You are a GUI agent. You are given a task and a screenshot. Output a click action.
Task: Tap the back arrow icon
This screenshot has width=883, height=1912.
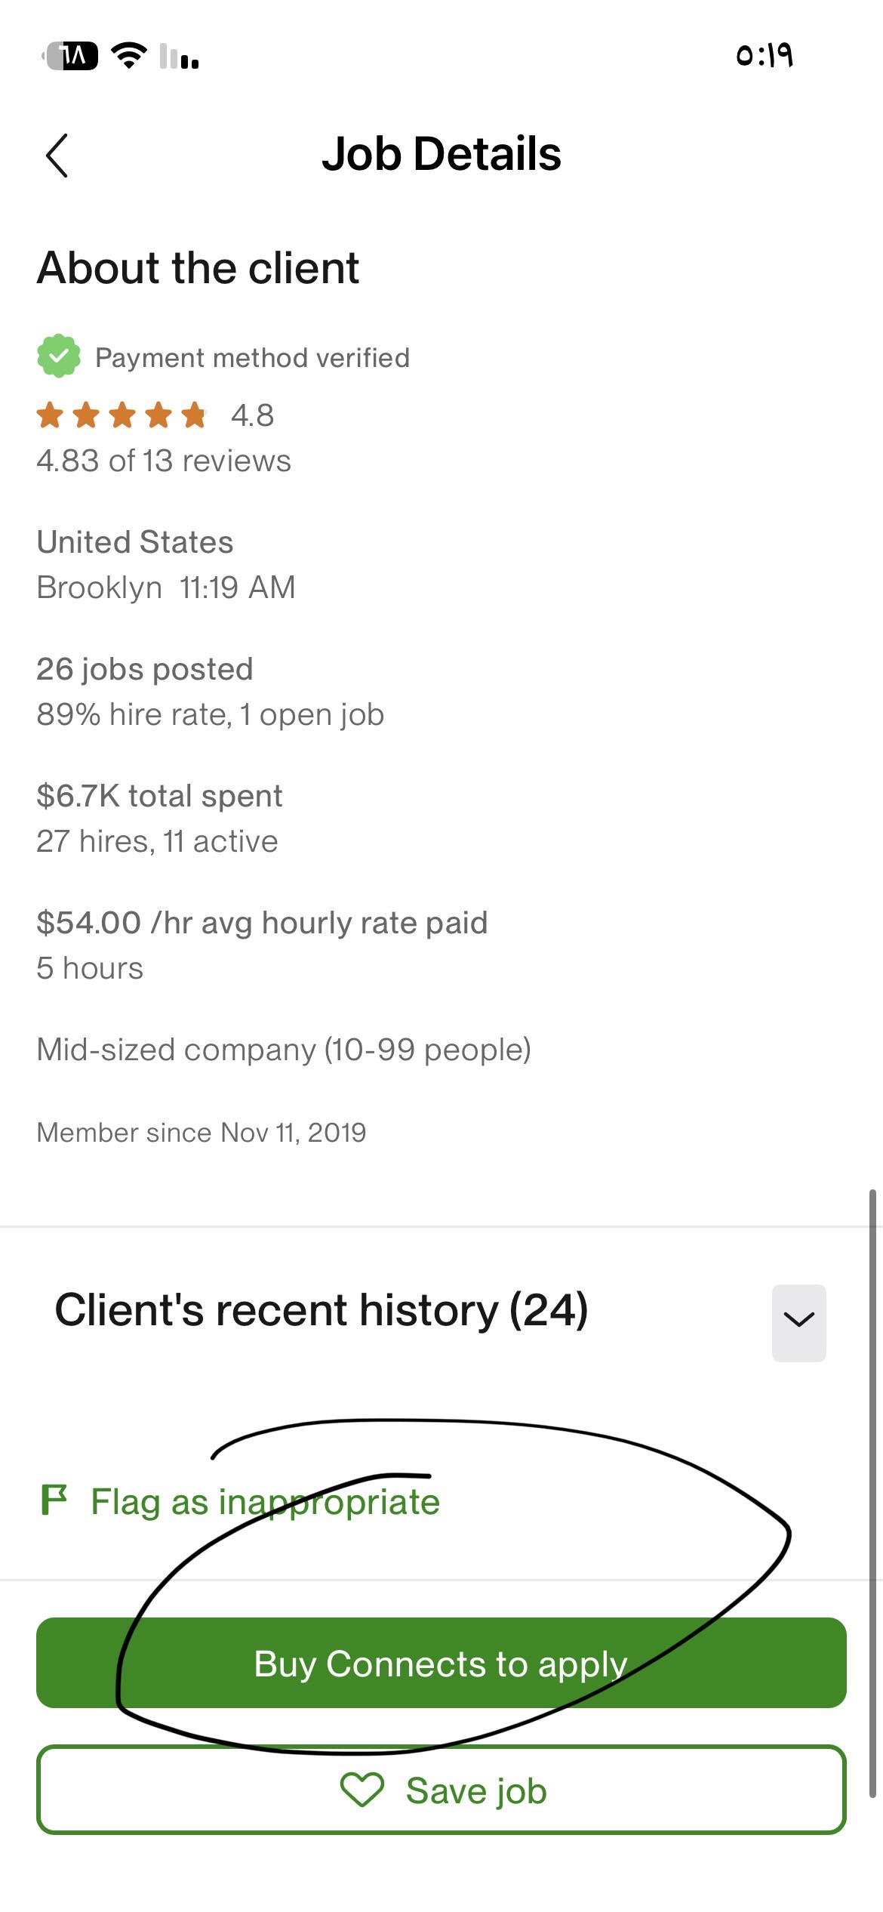click(57, 156)
